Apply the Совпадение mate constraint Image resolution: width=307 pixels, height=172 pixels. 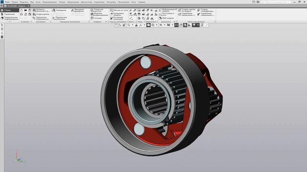coord(59,10)
